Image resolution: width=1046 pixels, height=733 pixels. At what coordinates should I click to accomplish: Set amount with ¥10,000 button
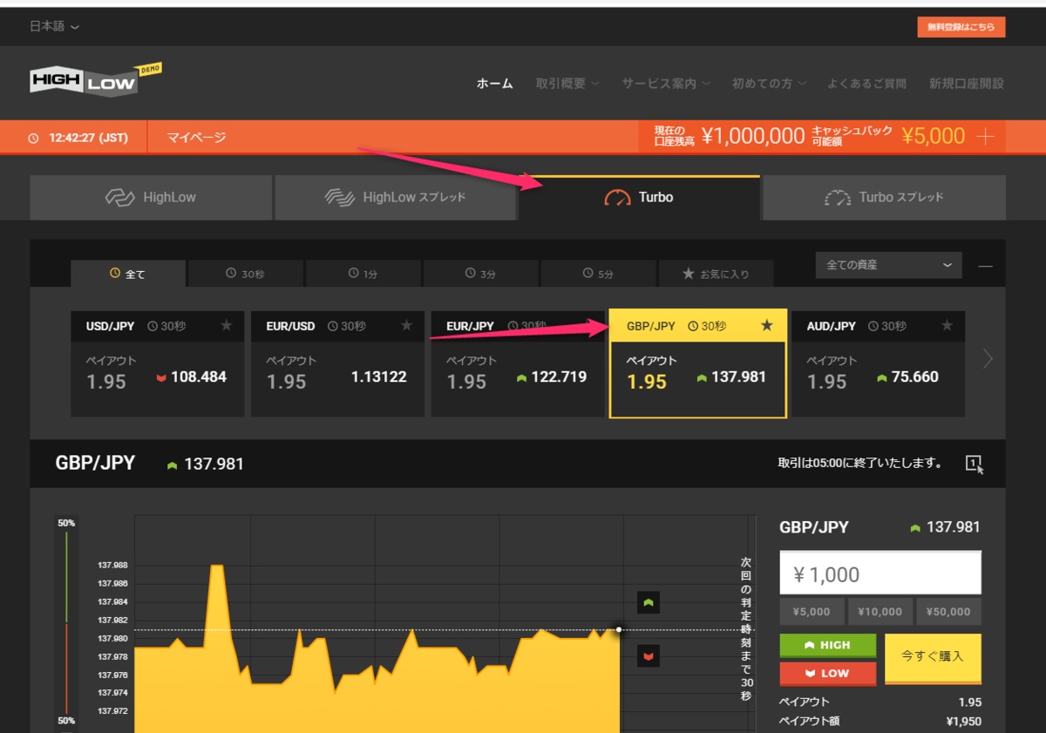880,611
